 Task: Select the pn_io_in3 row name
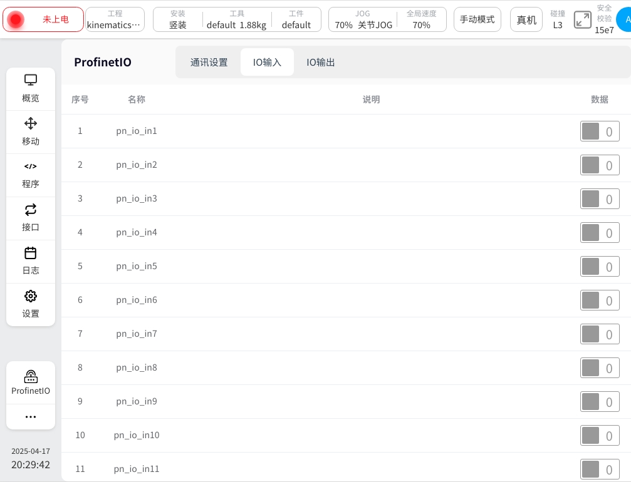pyautogui.click(x=137, y=198)
